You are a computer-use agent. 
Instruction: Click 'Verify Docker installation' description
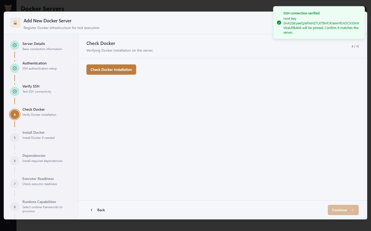pyautogui.click(x=39, y=115)
